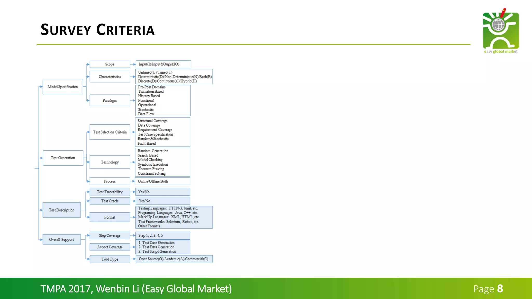Click the Discrete/Continuous/Hybrid line
This screenshot has width=532, height=299.
point(167,81)
